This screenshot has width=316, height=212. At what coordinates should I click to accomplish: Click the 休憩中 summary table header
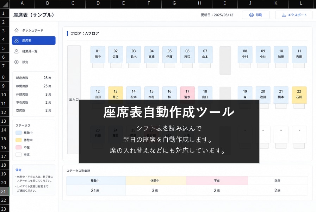point(156,181)
